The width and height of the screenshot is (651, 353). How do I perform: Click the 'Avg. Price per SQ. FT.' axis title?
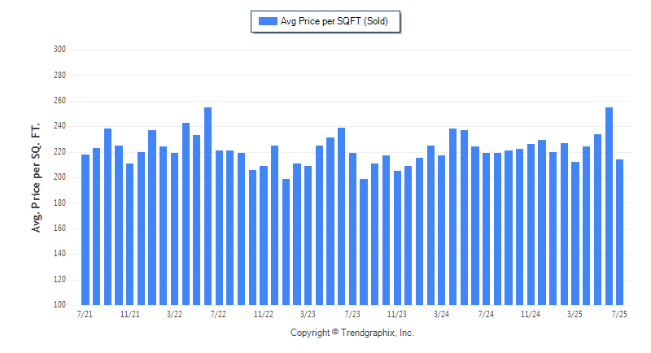coord(36,177)
